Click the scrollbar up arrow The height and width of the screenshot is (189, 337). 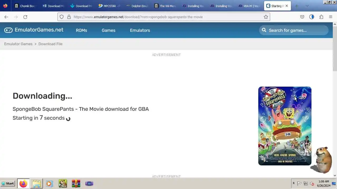pos(335,24)
